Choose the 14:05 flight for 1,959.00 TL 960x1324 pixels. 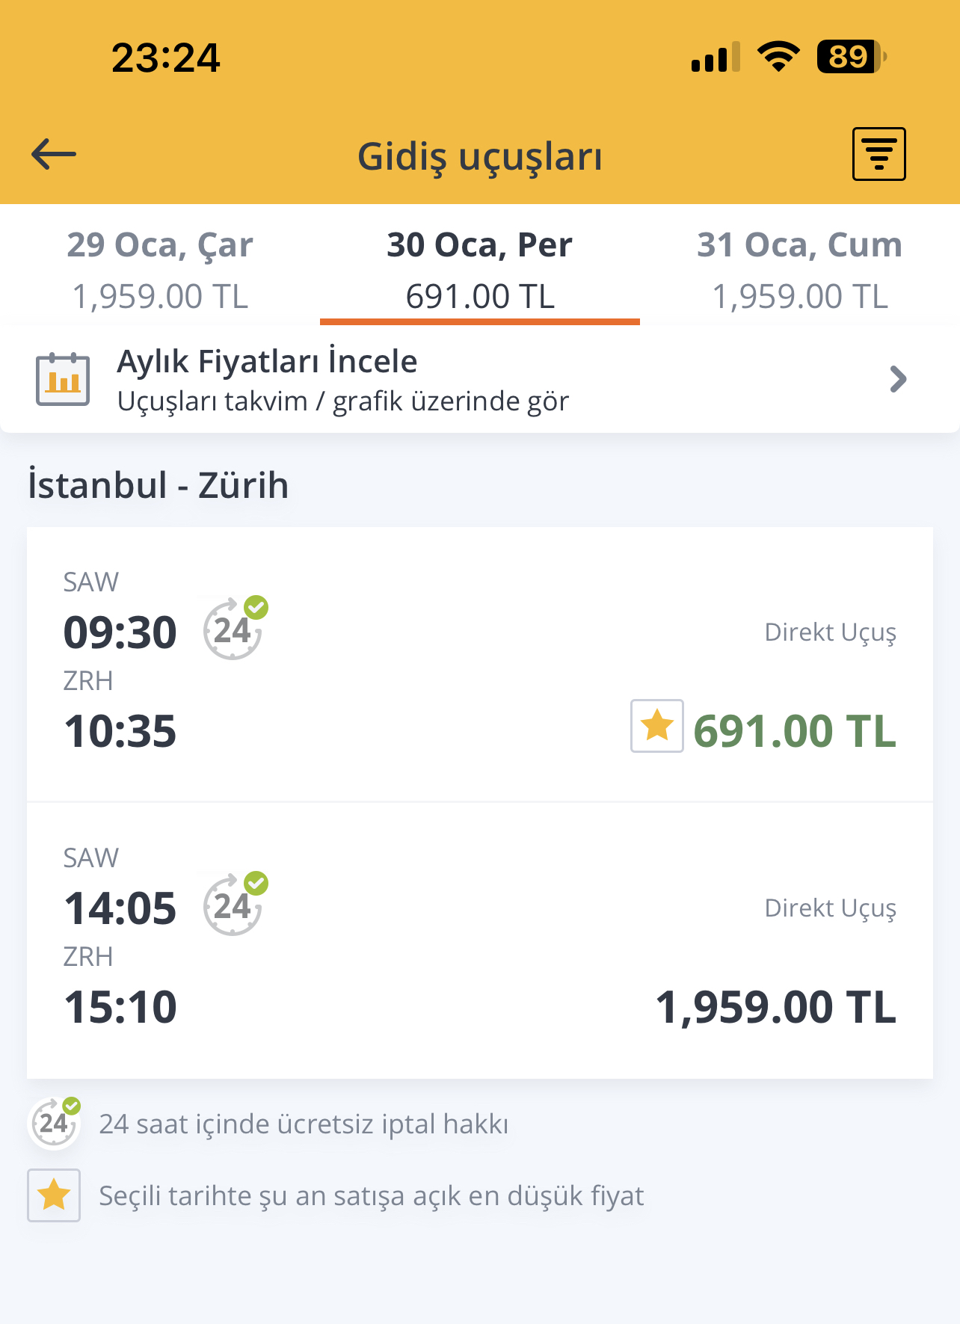pyautogui.click(x=480, y=940)
